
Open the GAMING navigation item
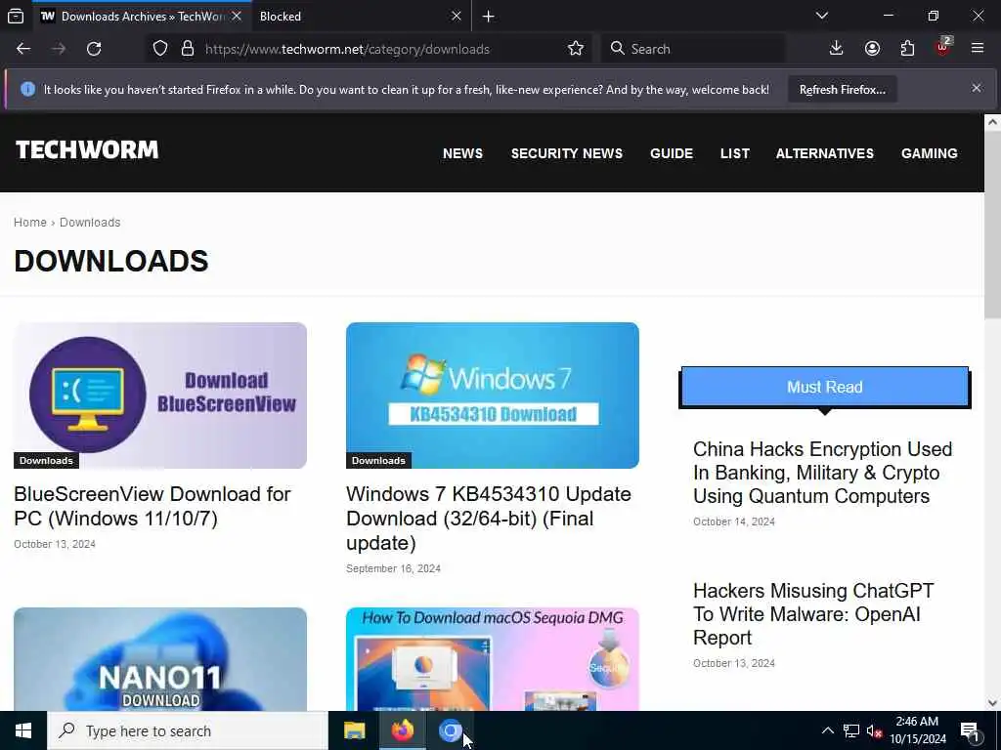click(929, 153)
